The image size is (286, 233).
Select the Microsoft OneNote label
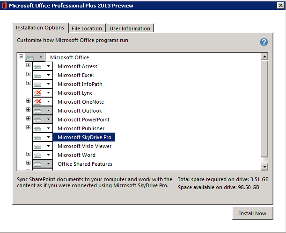point(81,102)
